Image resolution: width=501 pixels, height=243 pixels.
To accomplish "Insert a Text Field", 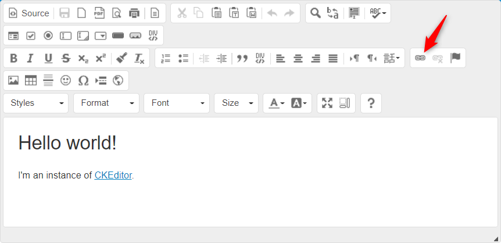I will pyautogui.click(x=66, y=35).
